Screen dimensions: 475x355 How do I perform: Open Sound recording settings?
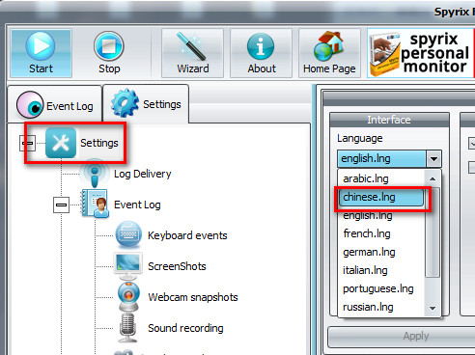[x=185, y=328]
